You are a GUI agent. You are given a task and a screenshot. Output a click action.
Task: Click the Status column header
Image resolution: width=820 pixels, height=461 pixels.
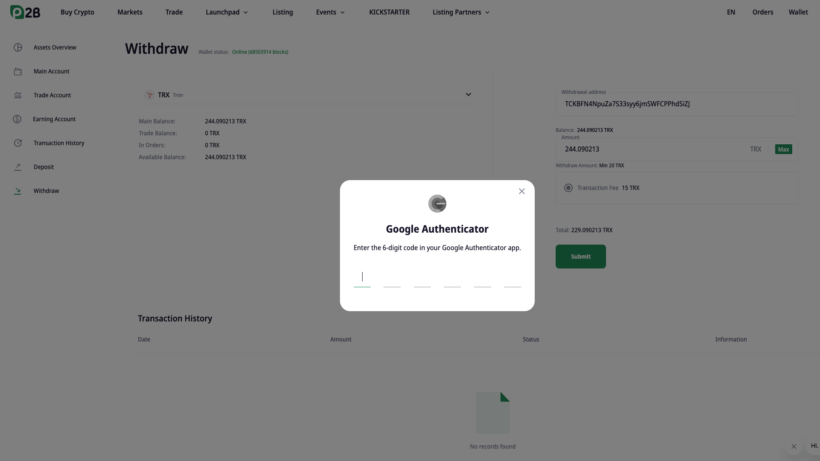[x=531, y=339]
